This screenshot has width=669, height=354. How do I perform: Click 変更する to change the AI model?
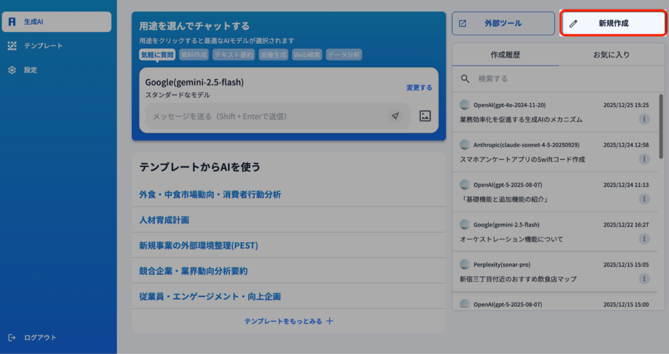click(x=419, y=88)
